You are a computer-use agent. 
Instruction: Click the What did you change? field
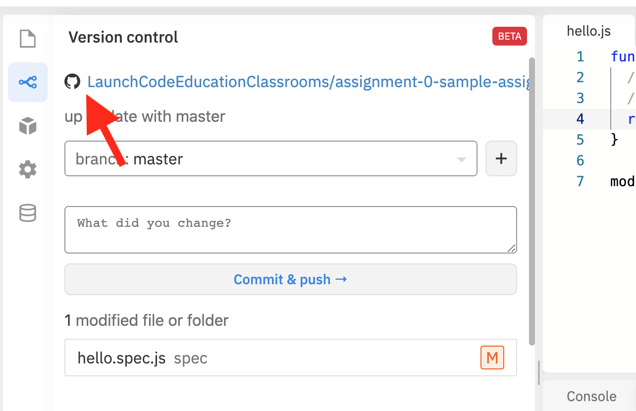pos(290,229)
